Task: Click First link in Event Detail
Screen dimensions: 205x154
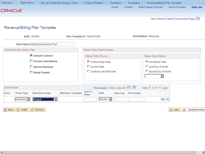Action: point(144,88)
